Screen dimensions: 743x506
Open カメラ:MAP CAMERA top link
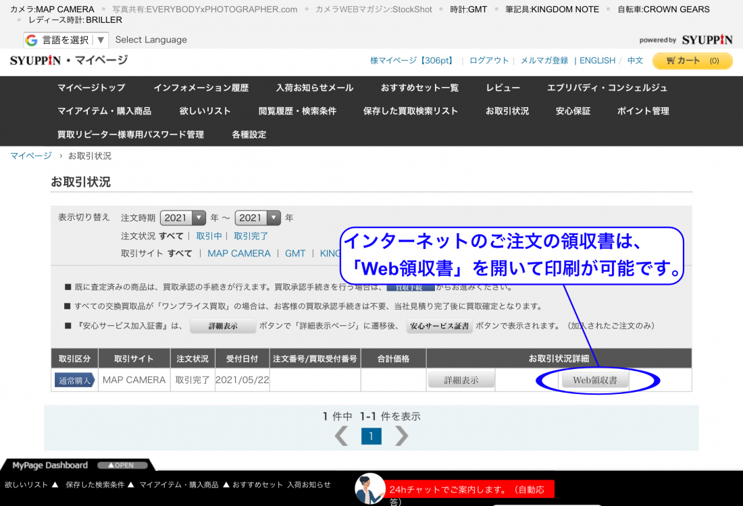(52, 9)
